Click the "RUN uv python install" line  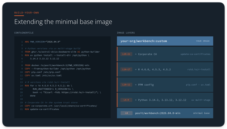[57, 55]
